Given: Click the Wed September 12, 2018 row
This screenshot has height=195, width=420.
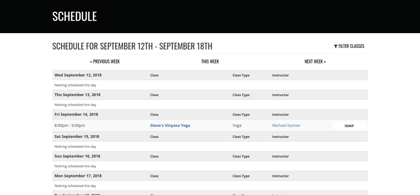Looking at the screenshot, I should [78, 75].
